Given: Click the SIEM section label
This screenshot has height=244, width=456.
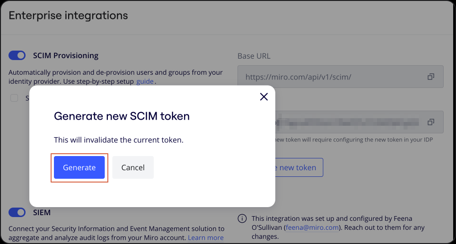Looking at the screenshot, I should coord(42,213).
